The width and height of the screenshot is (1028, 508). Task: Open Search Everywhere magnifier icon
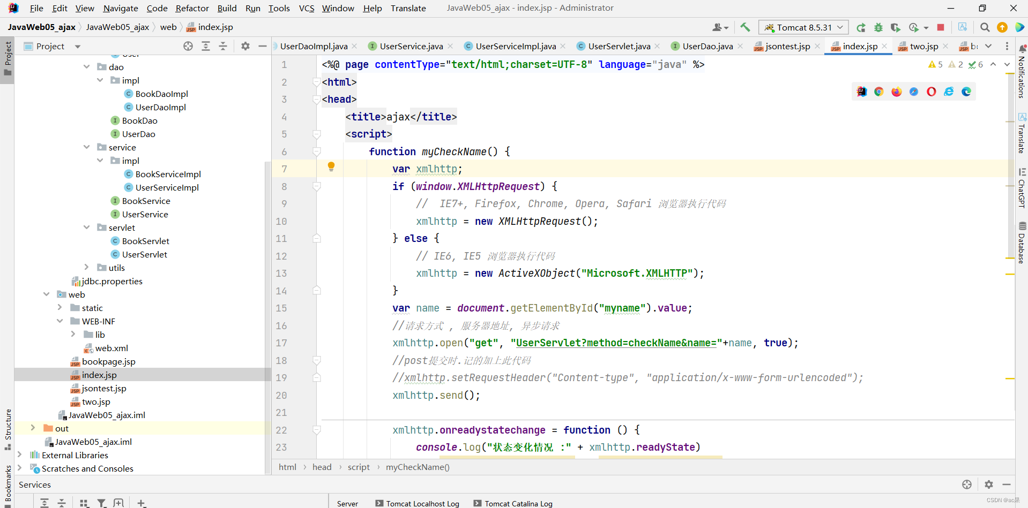tap(985, 27)
